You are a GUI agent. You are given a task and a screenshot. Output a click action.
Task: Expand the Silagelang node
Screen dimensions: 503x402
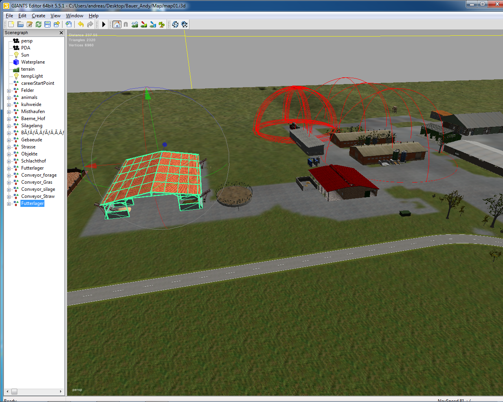[9, 126]
